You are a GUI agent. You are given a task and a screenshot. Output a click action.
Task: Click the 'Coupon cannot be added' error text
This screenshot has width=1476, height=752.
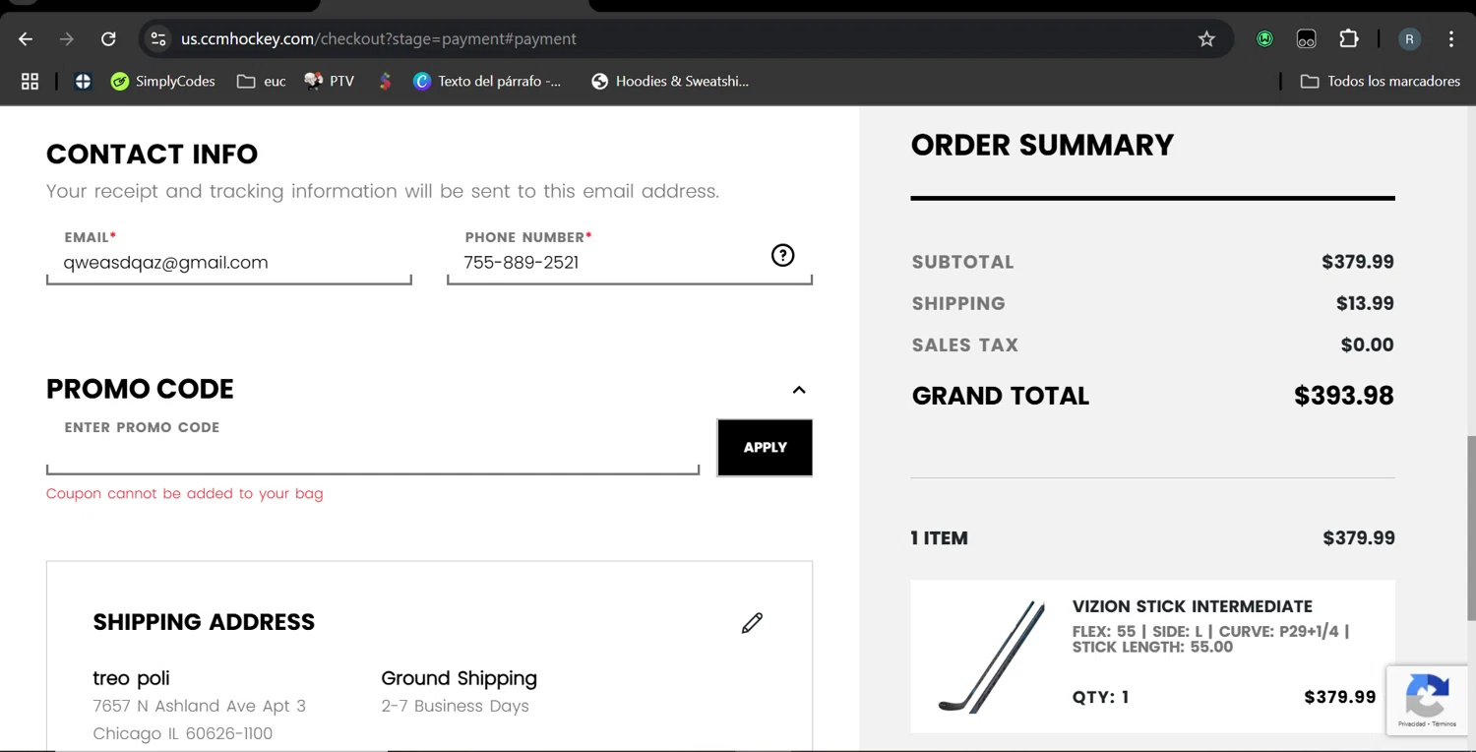point(185,494)
